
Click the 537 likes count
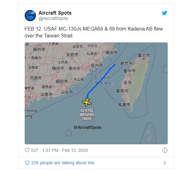pyautogui.click(x=34, y=150)
